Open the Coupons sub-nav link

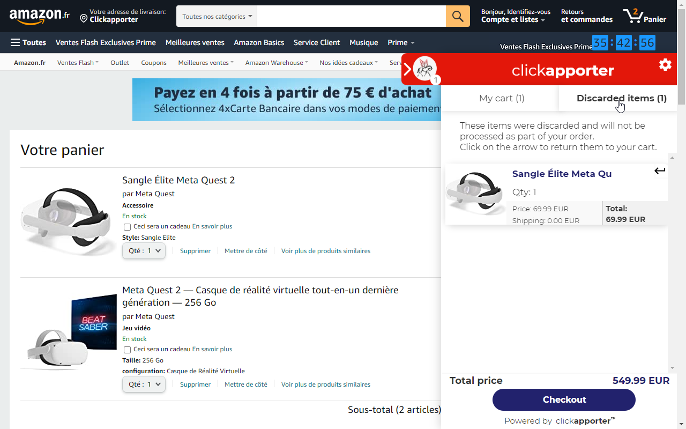pyautogui.click(x=154, y=63)
